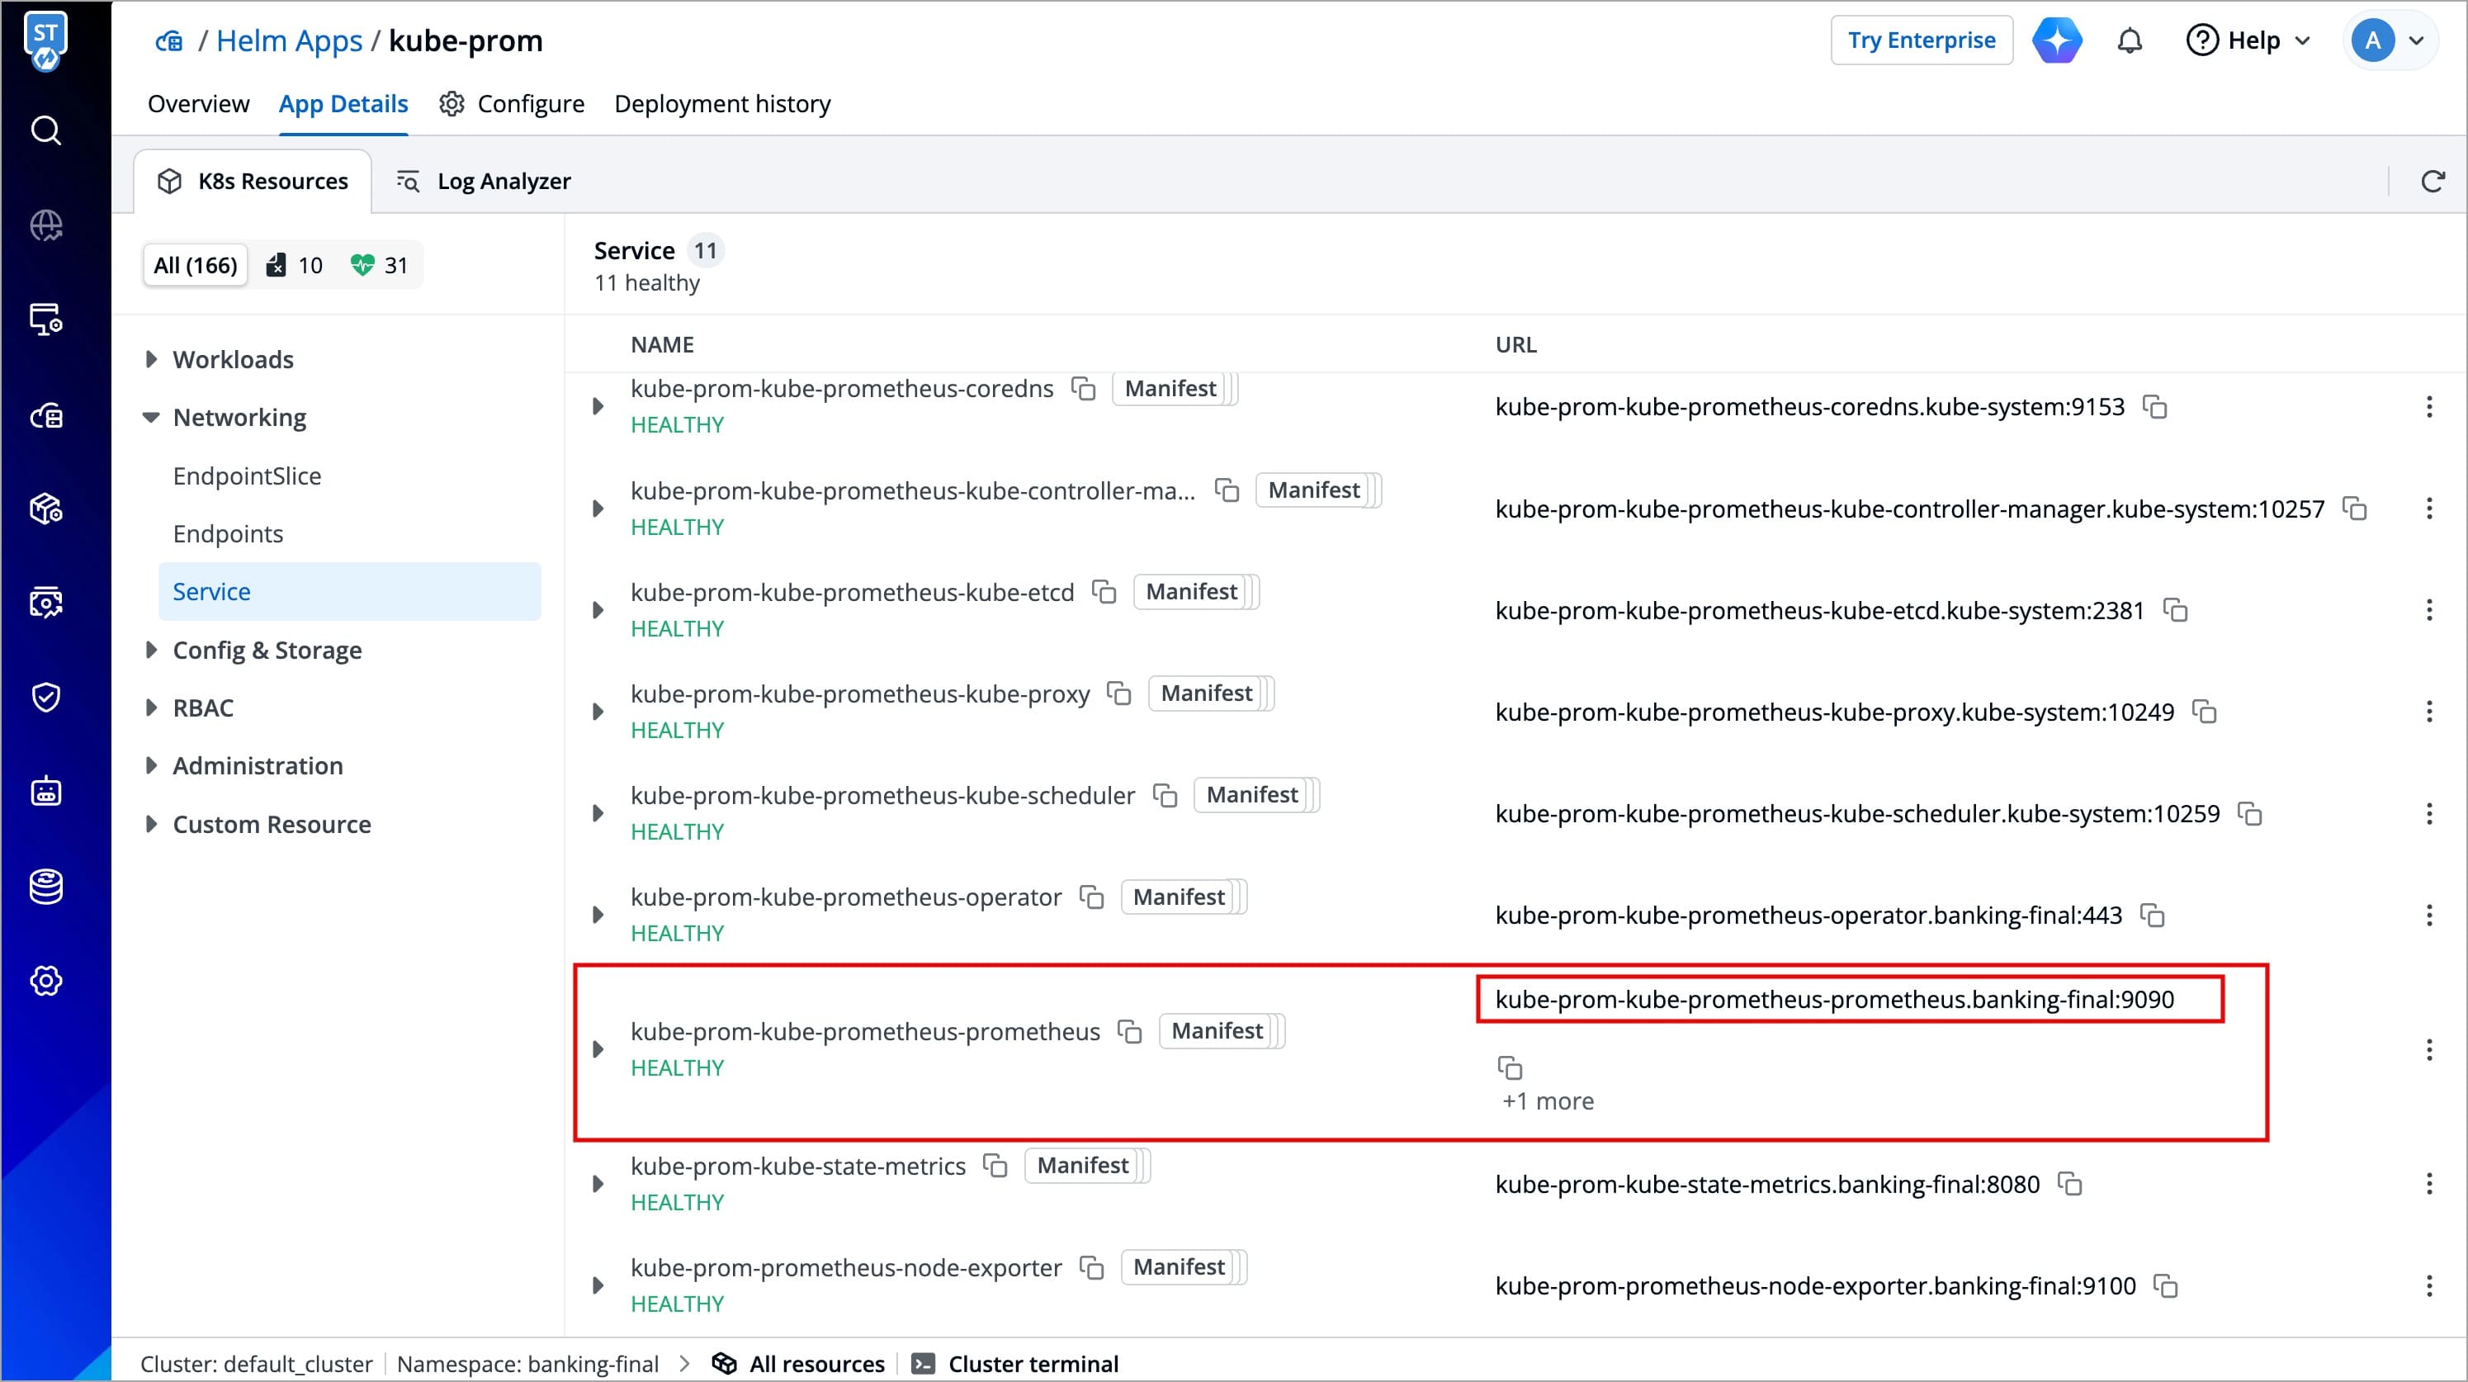Select Endpoints under Networking
The height and width of the screenshot is (1382, 2468).
coord(228,534)
